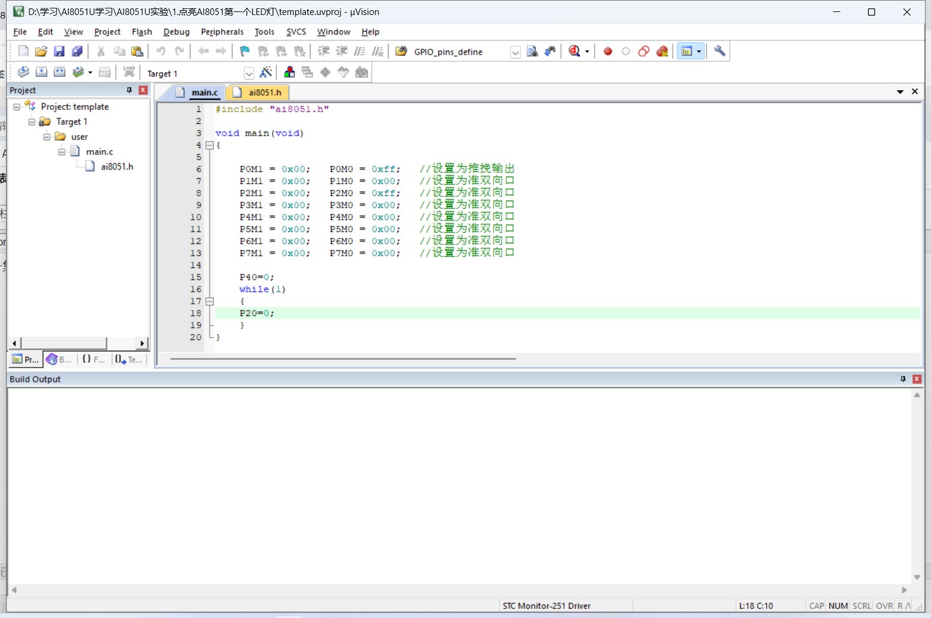Navigate backwards arrow icon
Image resolution: width=931 pixels, height=618 pixels.
tap(203, 52)
